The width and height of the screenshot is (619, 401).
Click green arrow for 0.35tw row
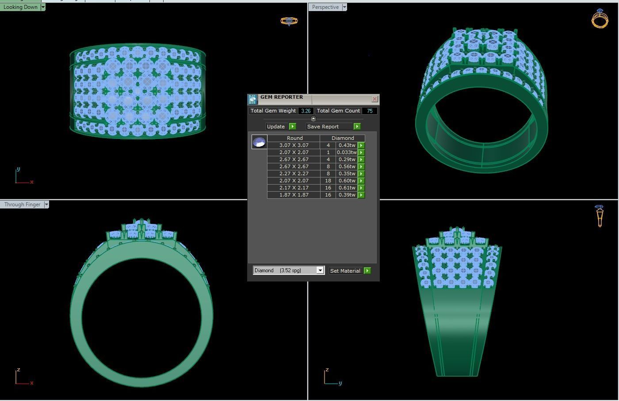tap(361, 174)
